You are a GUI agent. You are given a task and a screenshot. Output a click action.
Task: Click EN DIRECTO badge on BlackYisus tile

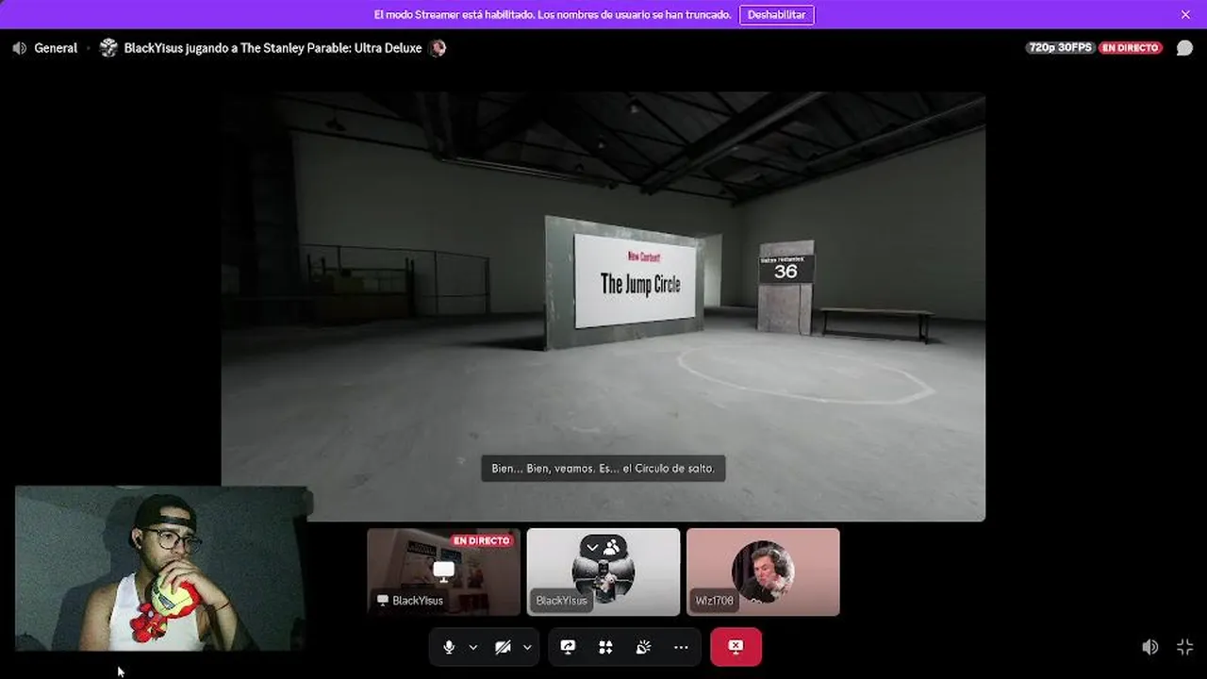click(481, 540)
